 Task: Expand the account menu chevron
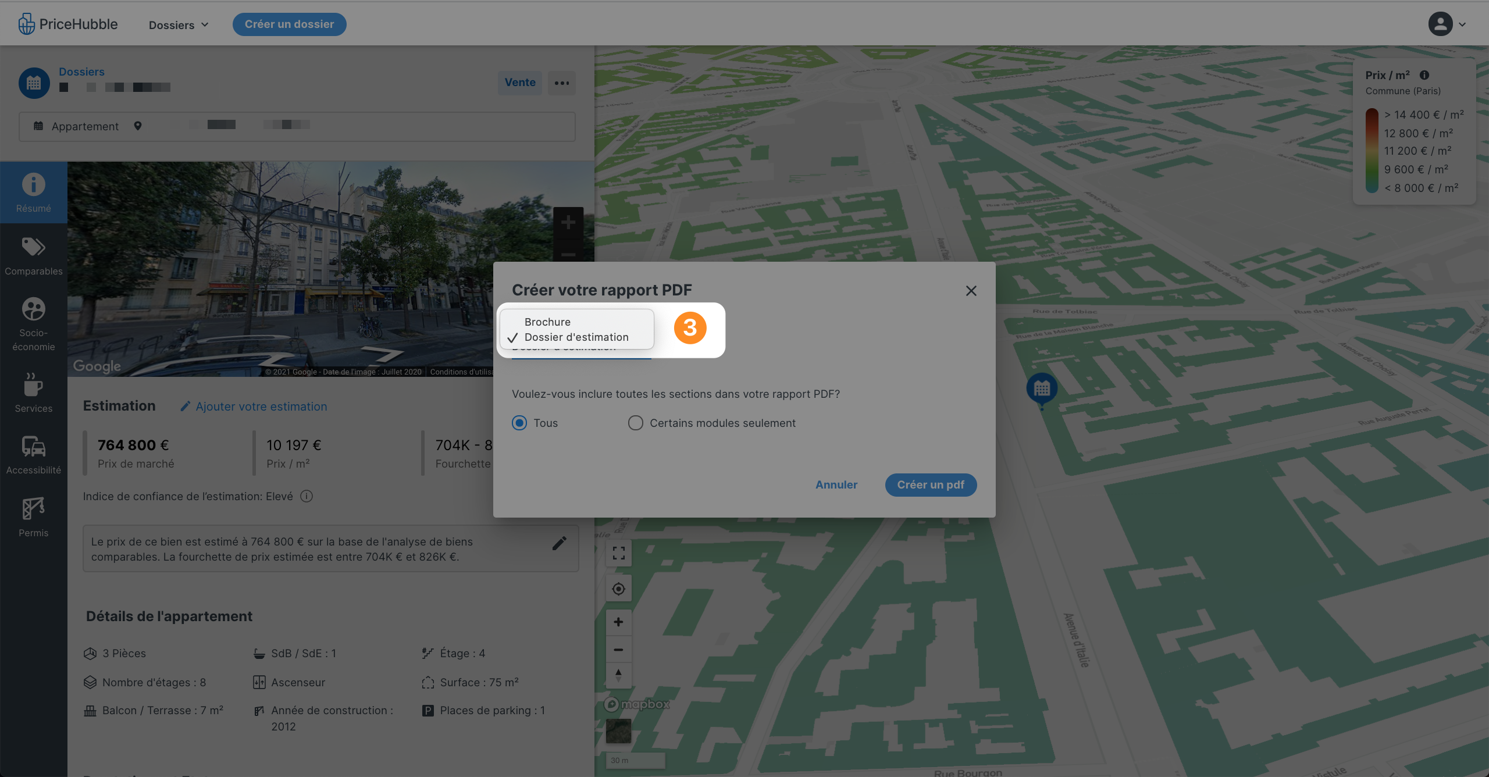1463,24
